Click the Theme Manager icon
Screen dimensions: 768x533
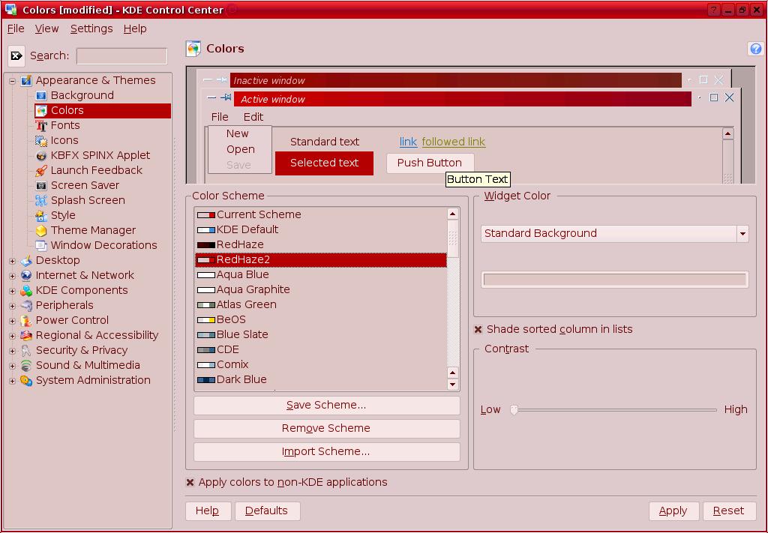coord(41,231)
